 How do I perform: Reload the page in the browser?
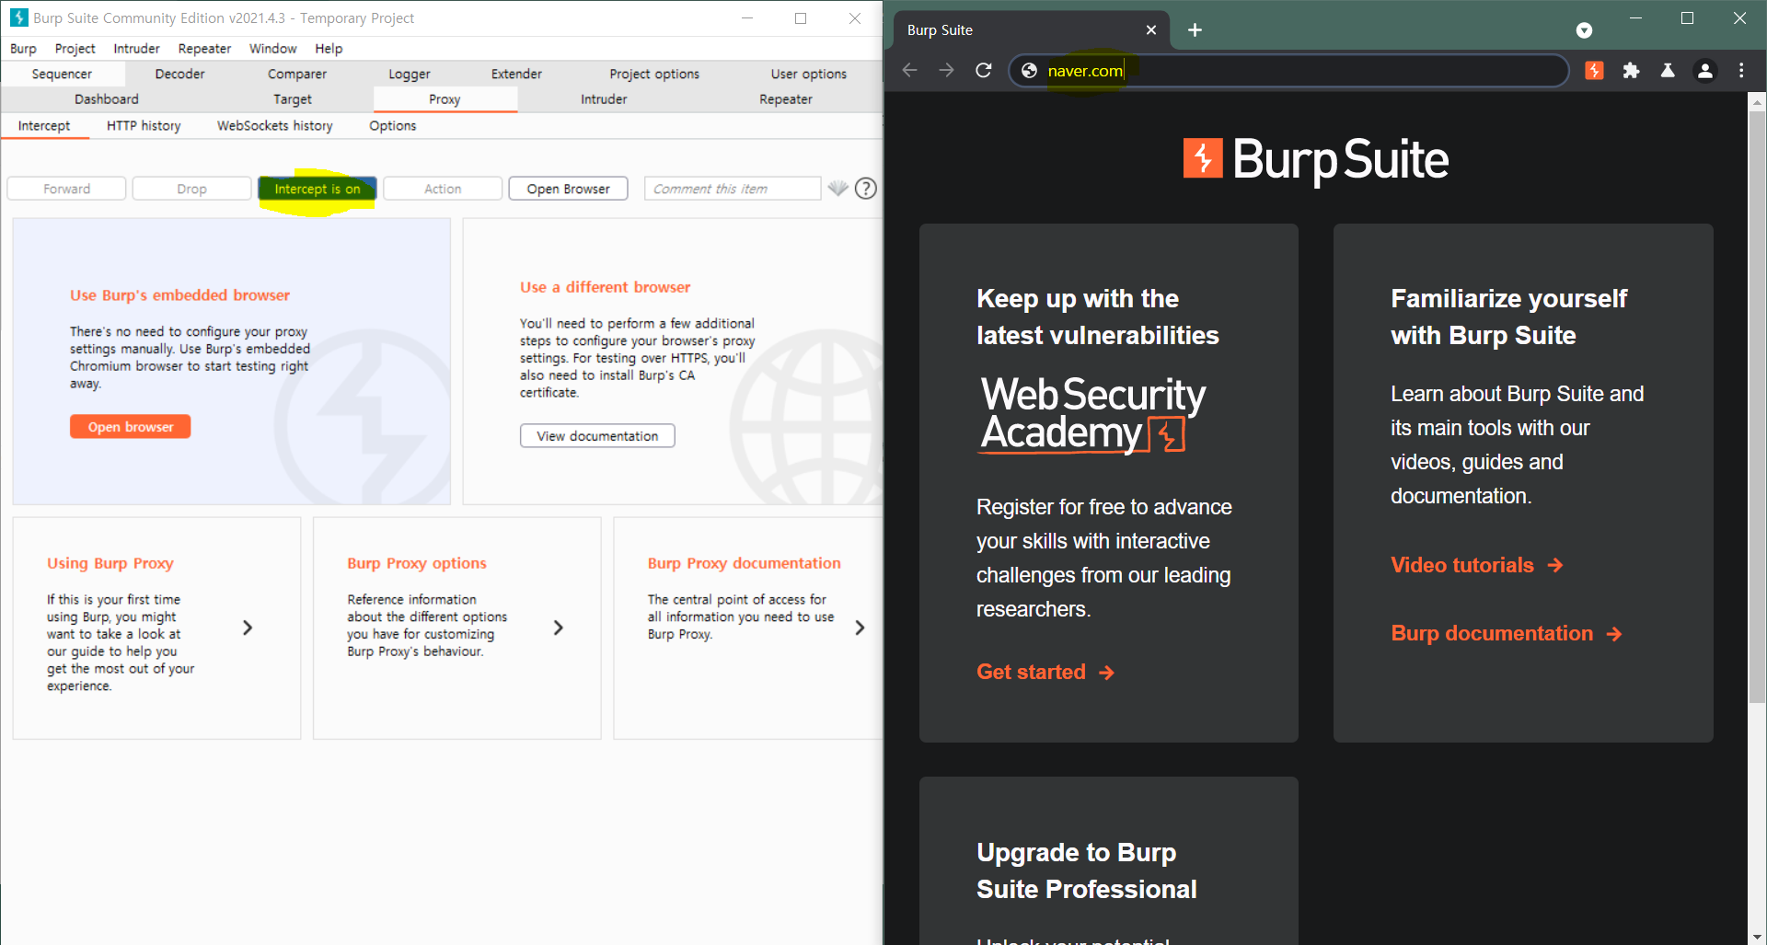click(x=983, y=71)
